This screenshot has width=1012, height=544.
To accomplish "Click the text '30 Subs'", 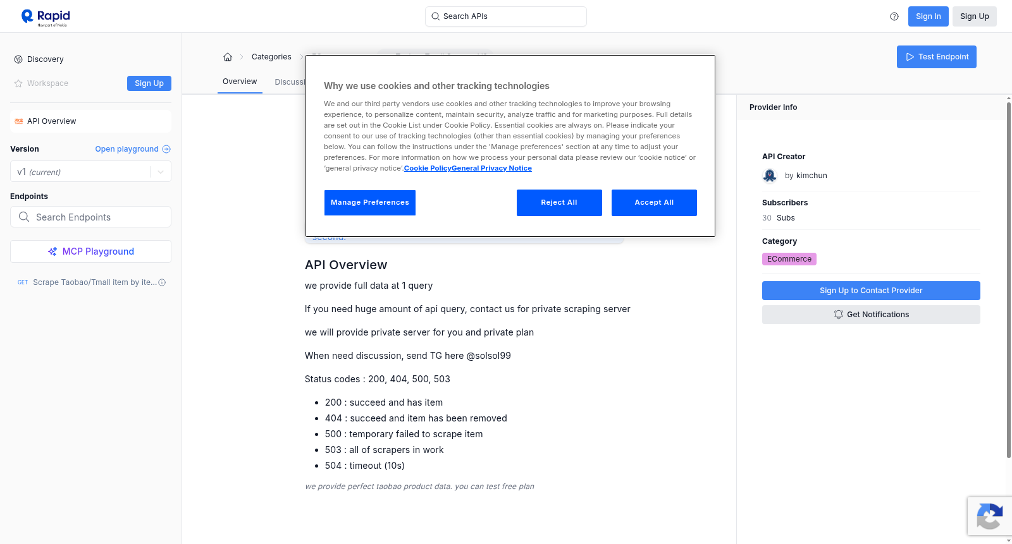I will point(778,218).
